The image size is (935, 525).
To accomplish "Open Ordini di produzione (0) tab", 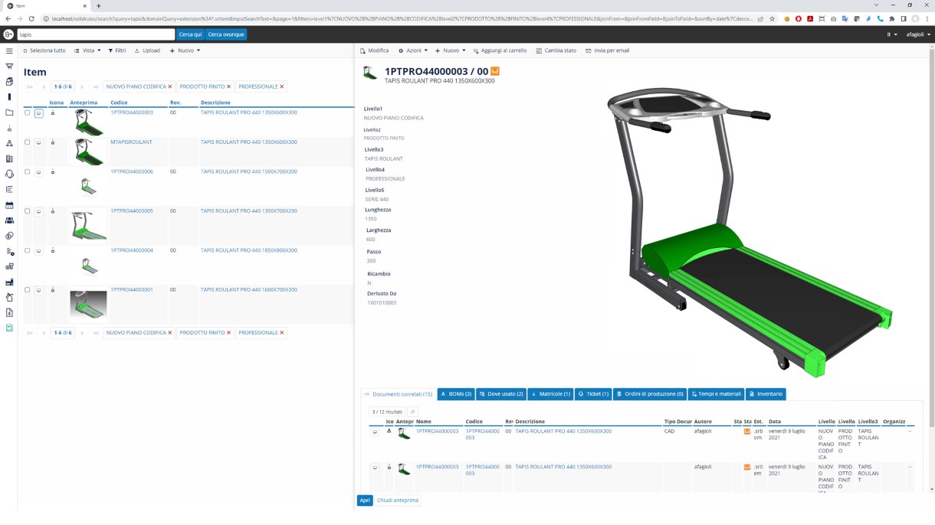I will coord(650,394).
